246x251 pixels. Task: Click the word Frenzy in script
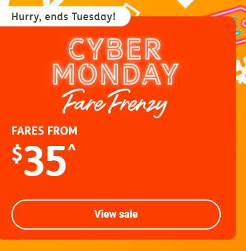pos(138,104)
